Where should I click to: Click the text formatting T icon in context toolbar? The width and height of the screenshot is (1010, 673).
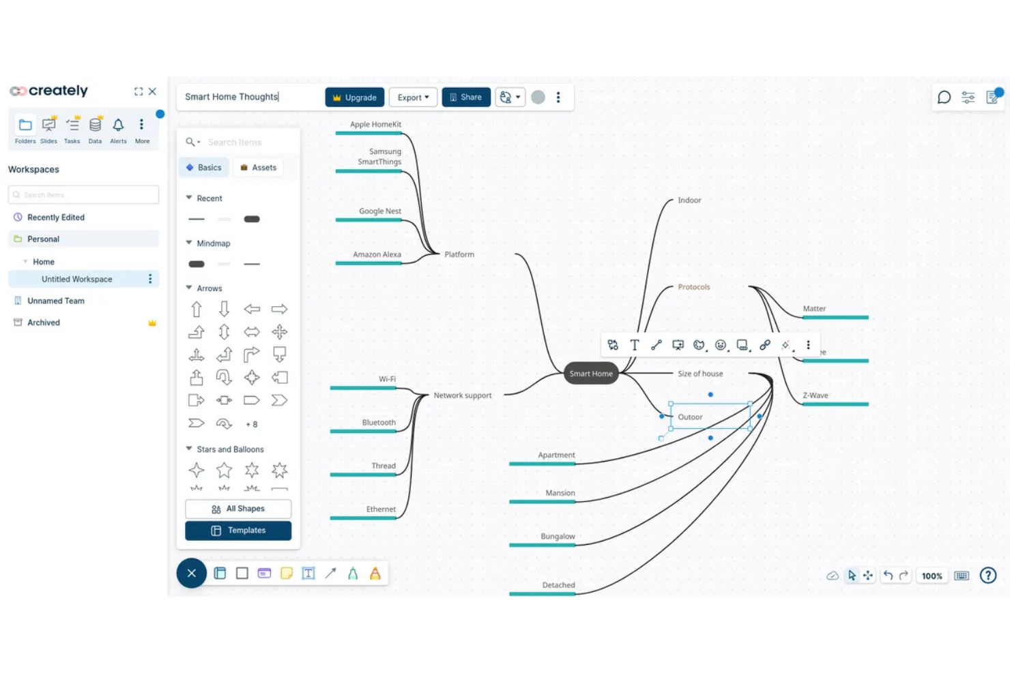634,345
